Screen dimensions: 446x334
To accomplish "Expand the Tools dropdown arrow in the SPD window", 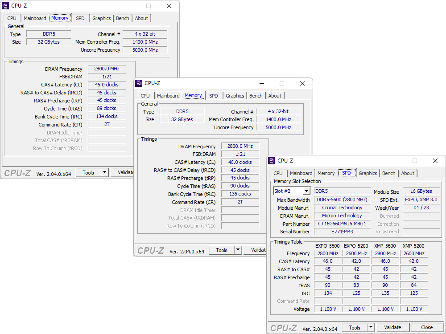I will [371, 327].
